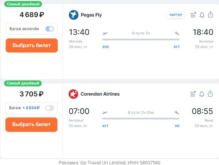
Task: Open the Go Travel Un Limited ad notice
Action: pos(109,162)
